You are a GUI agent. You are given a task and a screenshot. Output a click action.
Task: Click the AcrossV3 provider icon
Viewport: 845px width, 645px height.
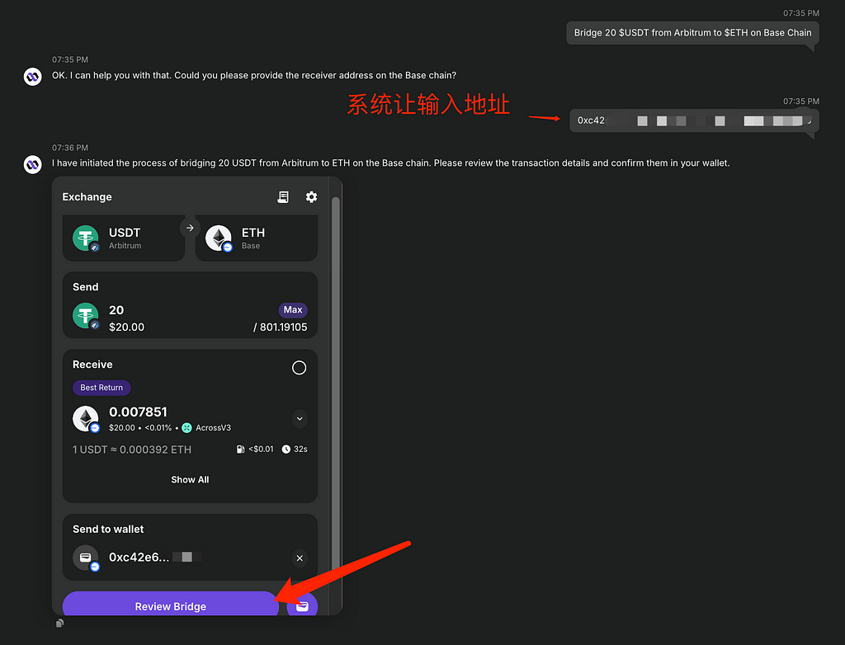(187, 428)
